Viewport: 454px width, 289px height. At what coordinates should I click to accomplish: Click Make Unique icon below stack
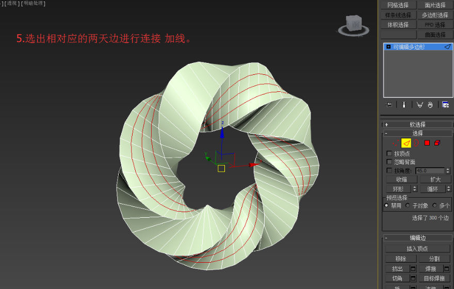[419, 105]
